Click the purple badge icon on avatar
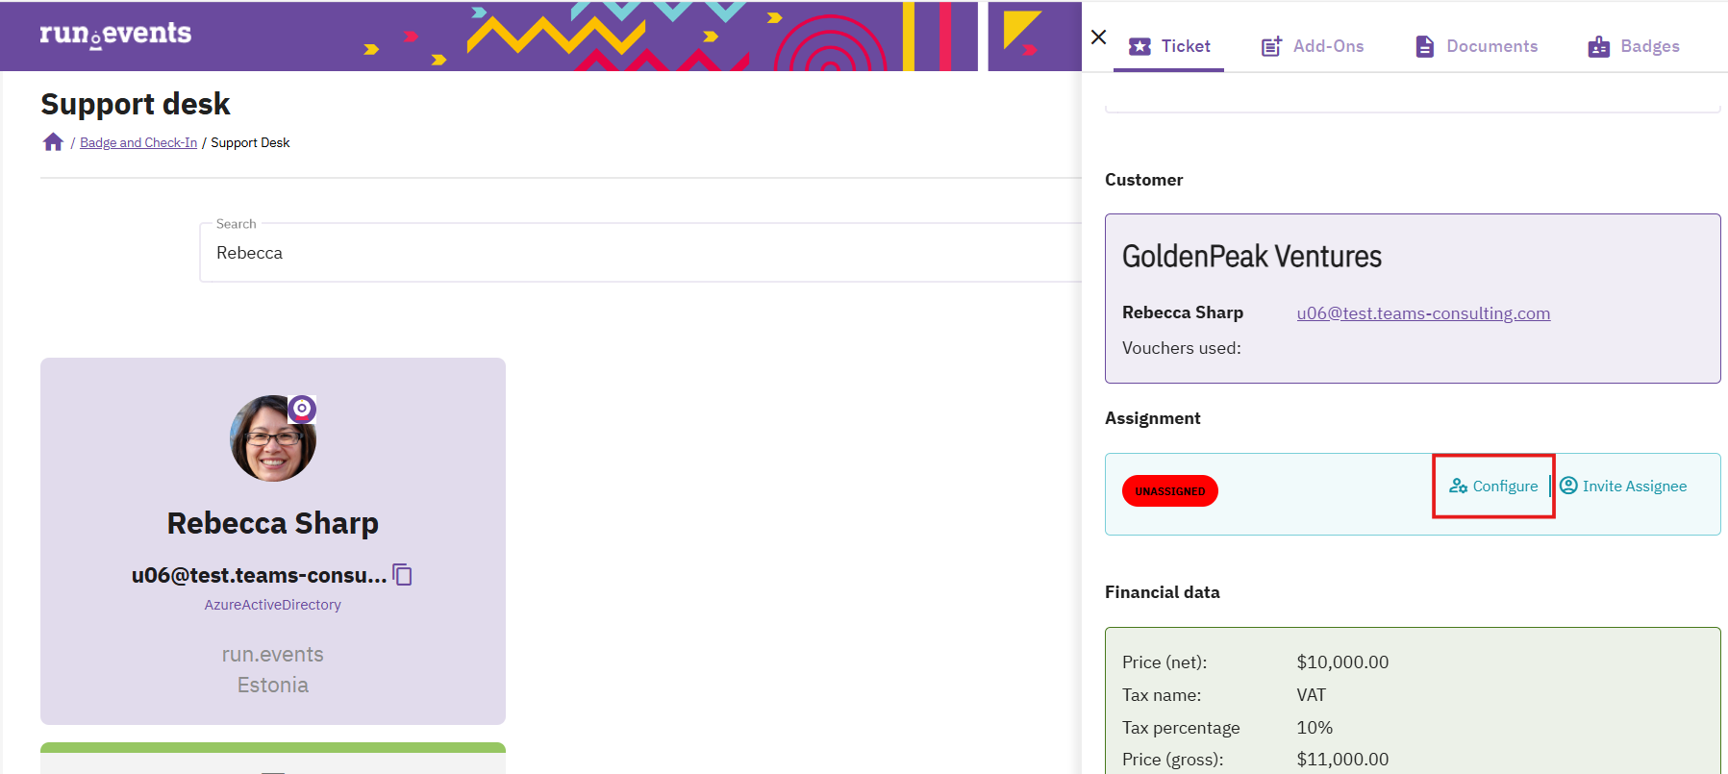This screenshot has height=774, width=1728. [x=302, y=409]
